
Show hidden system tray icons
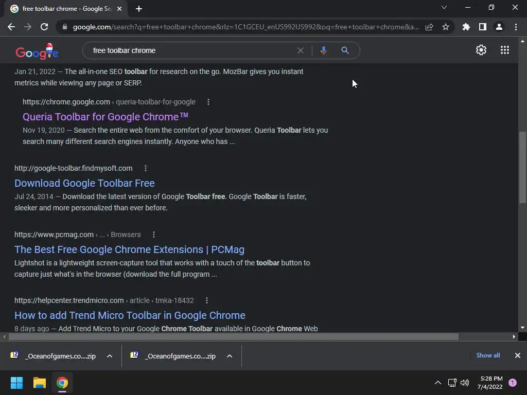pos(438,383)
